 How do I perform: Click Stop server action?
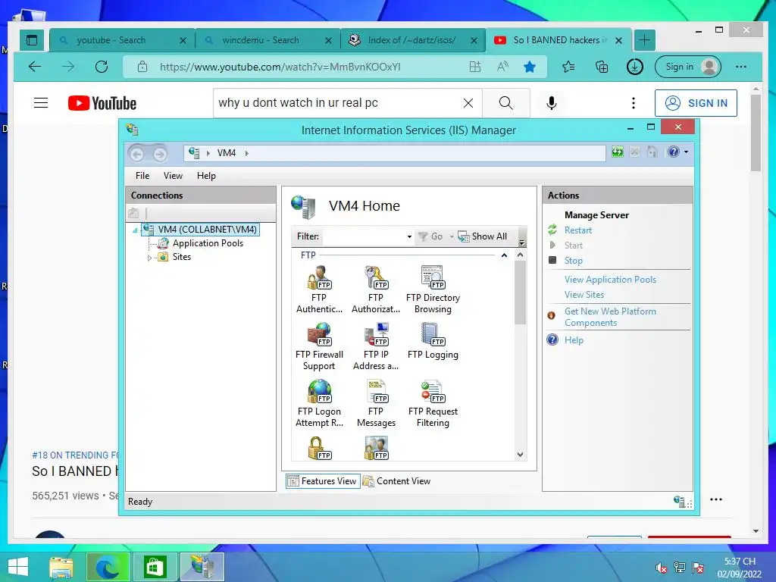[573, 261]
